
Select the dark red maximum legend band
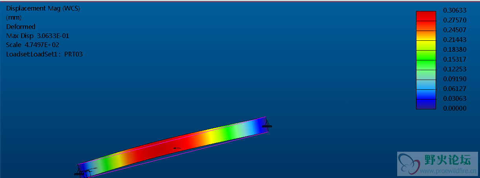click(426, 16)
